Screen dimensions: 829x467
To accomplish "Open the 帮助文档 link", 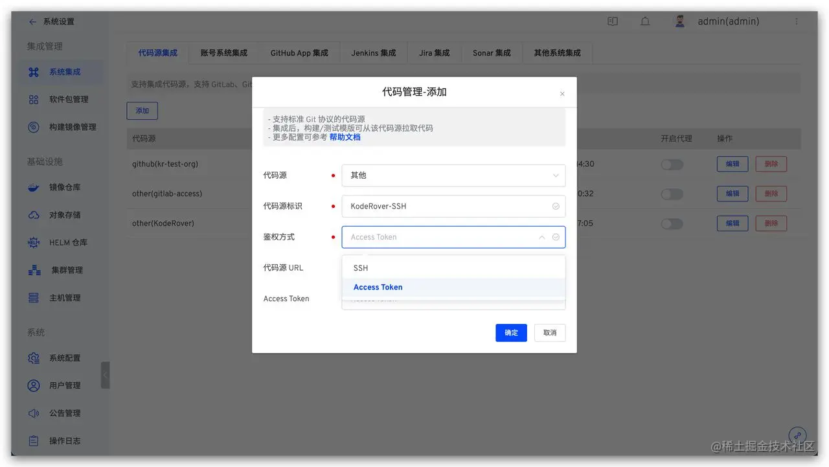I will 345,137.
